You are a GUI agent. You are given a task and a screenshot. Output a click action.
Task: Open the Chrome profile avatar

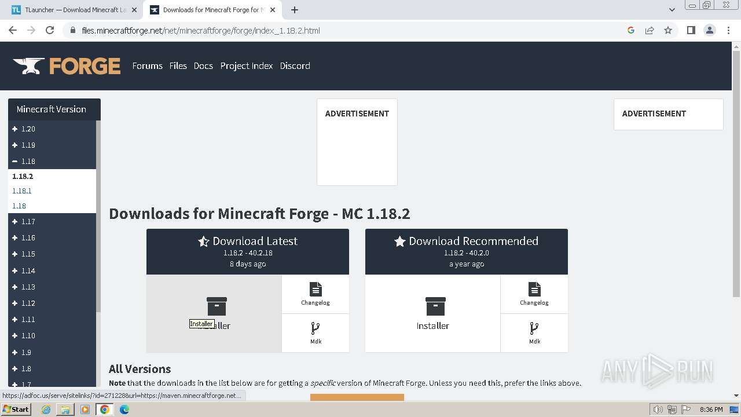[x=709, y=30]
